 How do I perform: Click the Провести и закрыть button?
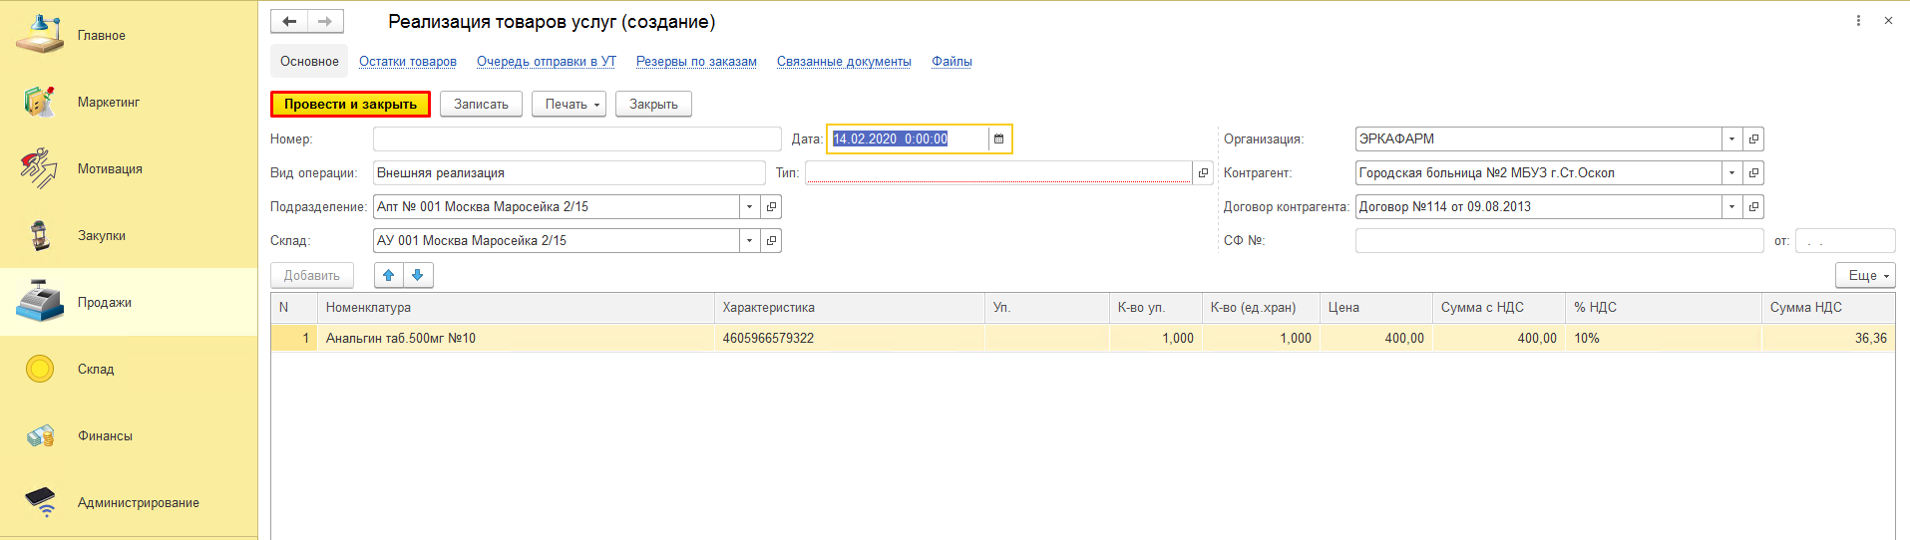(350, 105)
